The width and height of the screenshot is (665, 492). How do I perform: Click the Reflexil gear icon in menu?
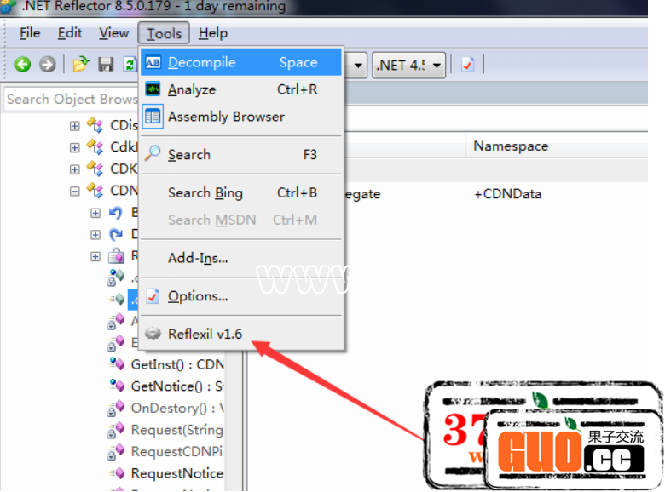(x=153, y=334)
